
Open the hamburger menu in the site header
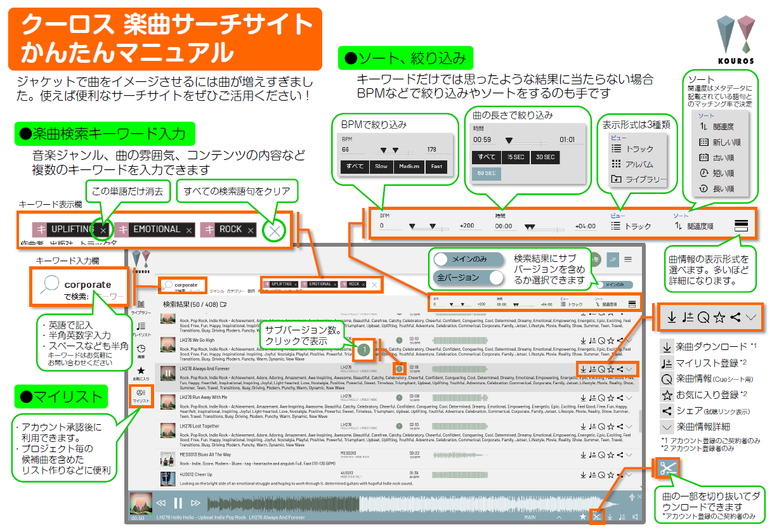pos(628,259)
